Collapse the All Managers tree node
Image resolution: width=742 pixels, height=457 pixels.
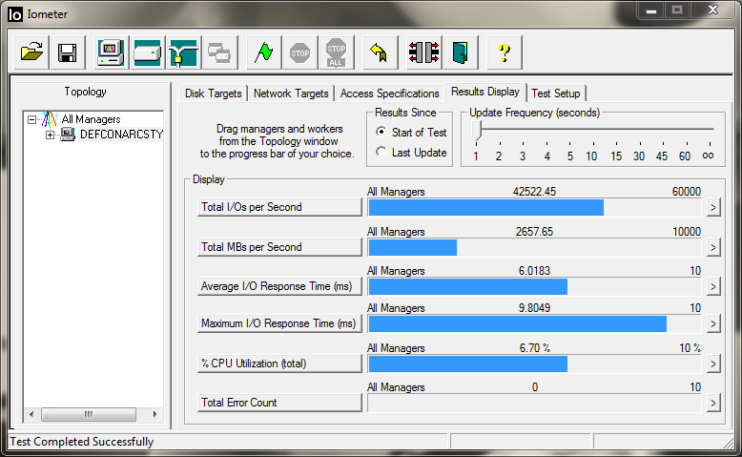(x=31, y=119)
